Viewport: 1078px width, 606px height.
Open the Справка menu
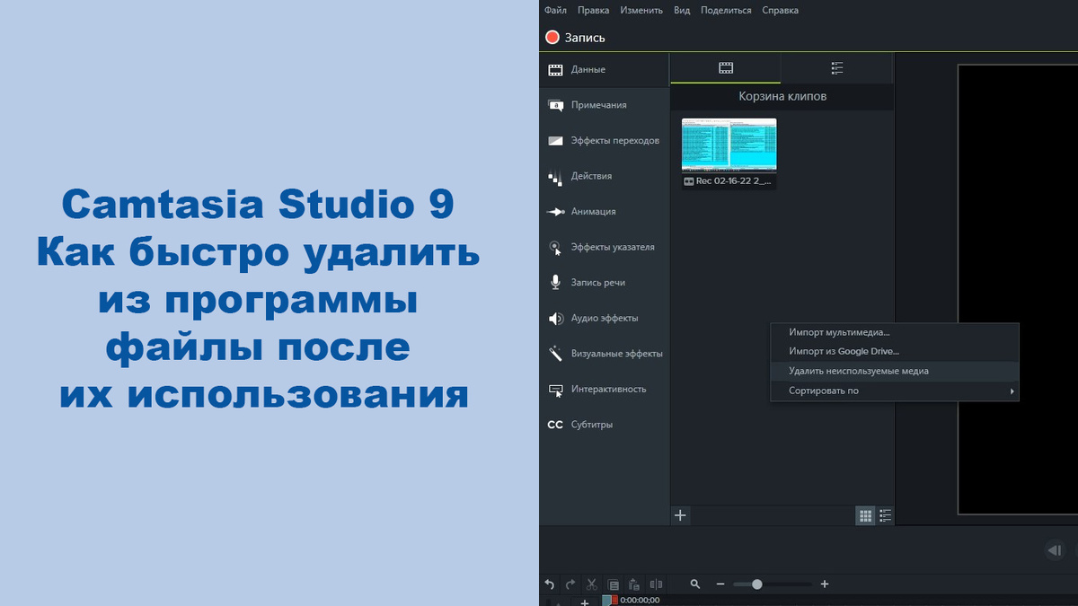coord(780,11)
